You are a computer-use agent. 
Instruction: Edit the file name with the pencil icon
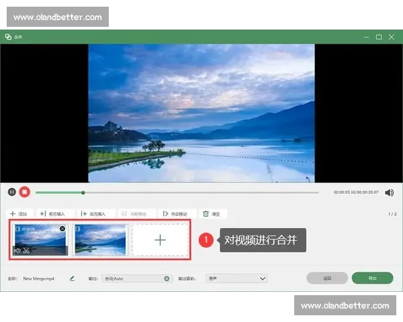pyautogui.click(x=72, y=278)
